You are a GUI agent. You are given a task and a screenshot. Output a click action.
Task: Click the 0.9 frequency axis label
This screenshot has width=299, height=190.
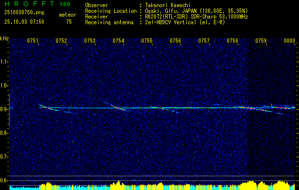[4, 109]
